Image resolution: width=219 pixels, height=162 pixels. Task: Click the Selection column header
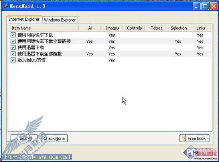tap(178, 28)
